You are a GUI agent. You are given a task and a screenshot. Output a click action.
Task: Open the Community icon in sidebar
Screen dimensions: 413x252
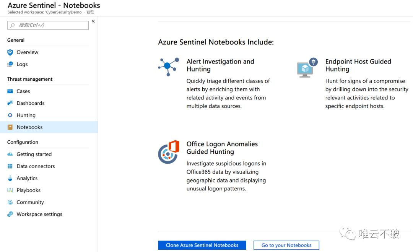pos(10,202)
